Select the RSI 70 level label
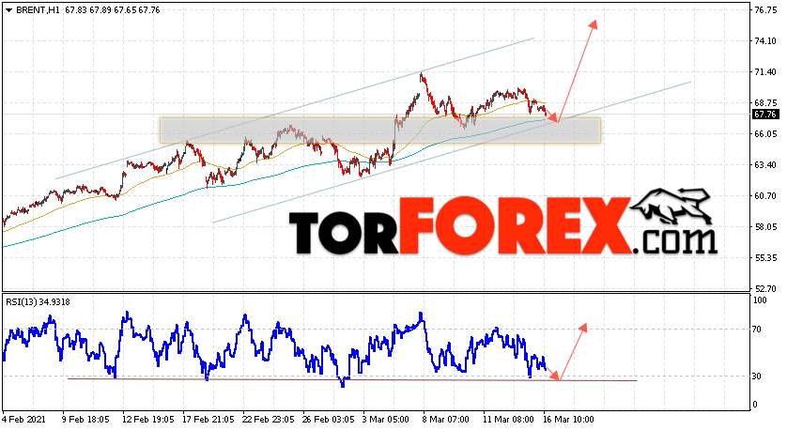The image size is (787, 430). pyautogui.click(x=758, y=330)
